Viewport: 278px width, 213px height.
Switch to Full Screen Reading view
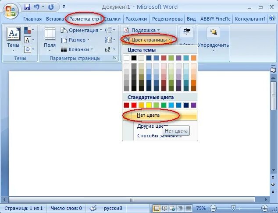[x=164, y=208]
